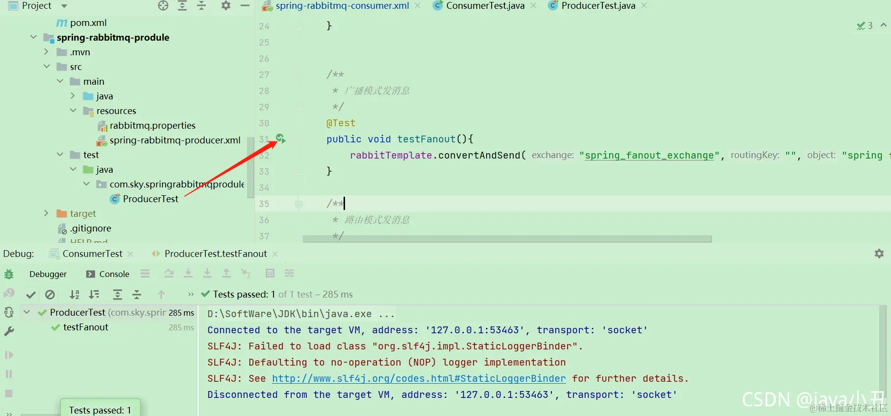Click run test gutter icon at line 31
891x416 pixels.
point(280,139)
